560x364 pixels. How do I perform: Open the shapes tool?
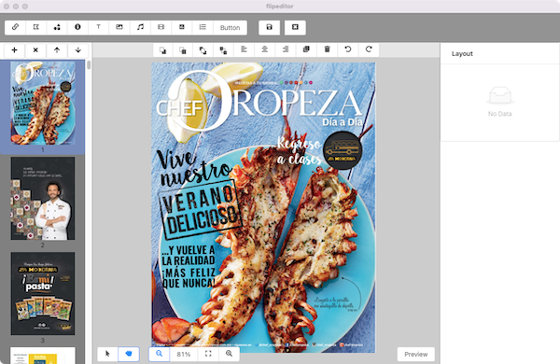click(57, 27)
